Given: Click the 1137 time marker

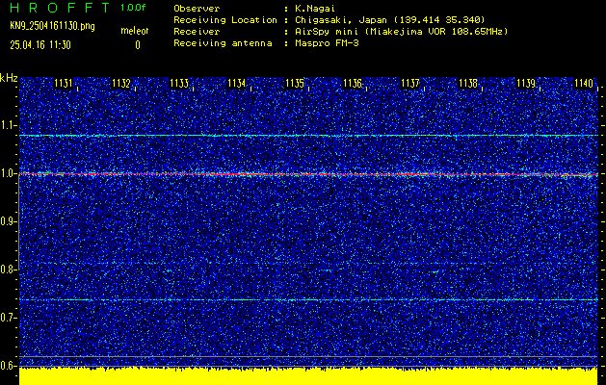Looking at the screenshot, I should (x=410, y=84).
